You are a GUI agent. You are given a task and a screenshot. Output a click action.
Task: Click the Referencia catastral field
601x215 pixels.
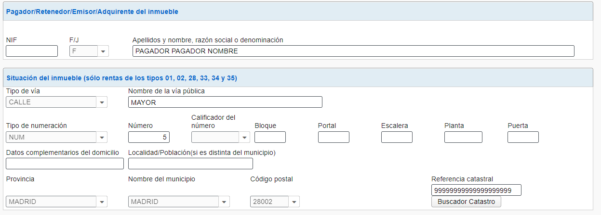(476, 190)
